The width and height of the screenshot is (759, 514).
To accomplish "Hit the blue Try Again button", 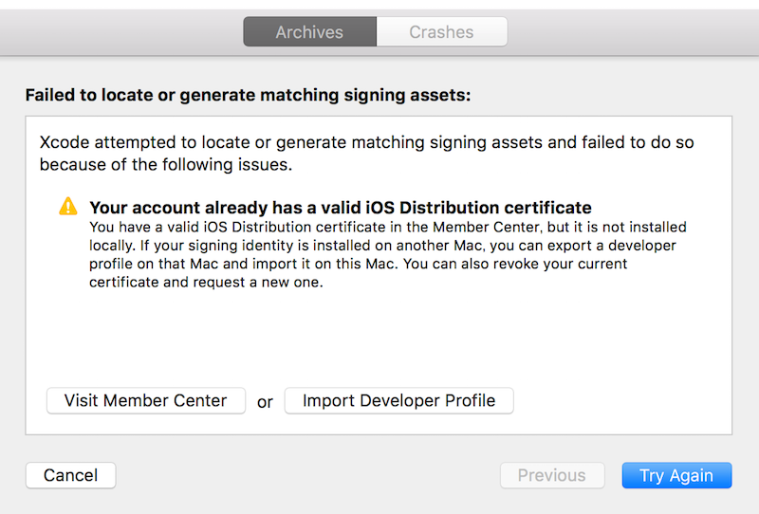I will 676,475.
